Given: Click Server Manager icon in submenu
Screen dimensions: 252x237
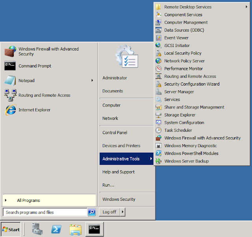Looking at the screenshot, I should tap(158, 92).
